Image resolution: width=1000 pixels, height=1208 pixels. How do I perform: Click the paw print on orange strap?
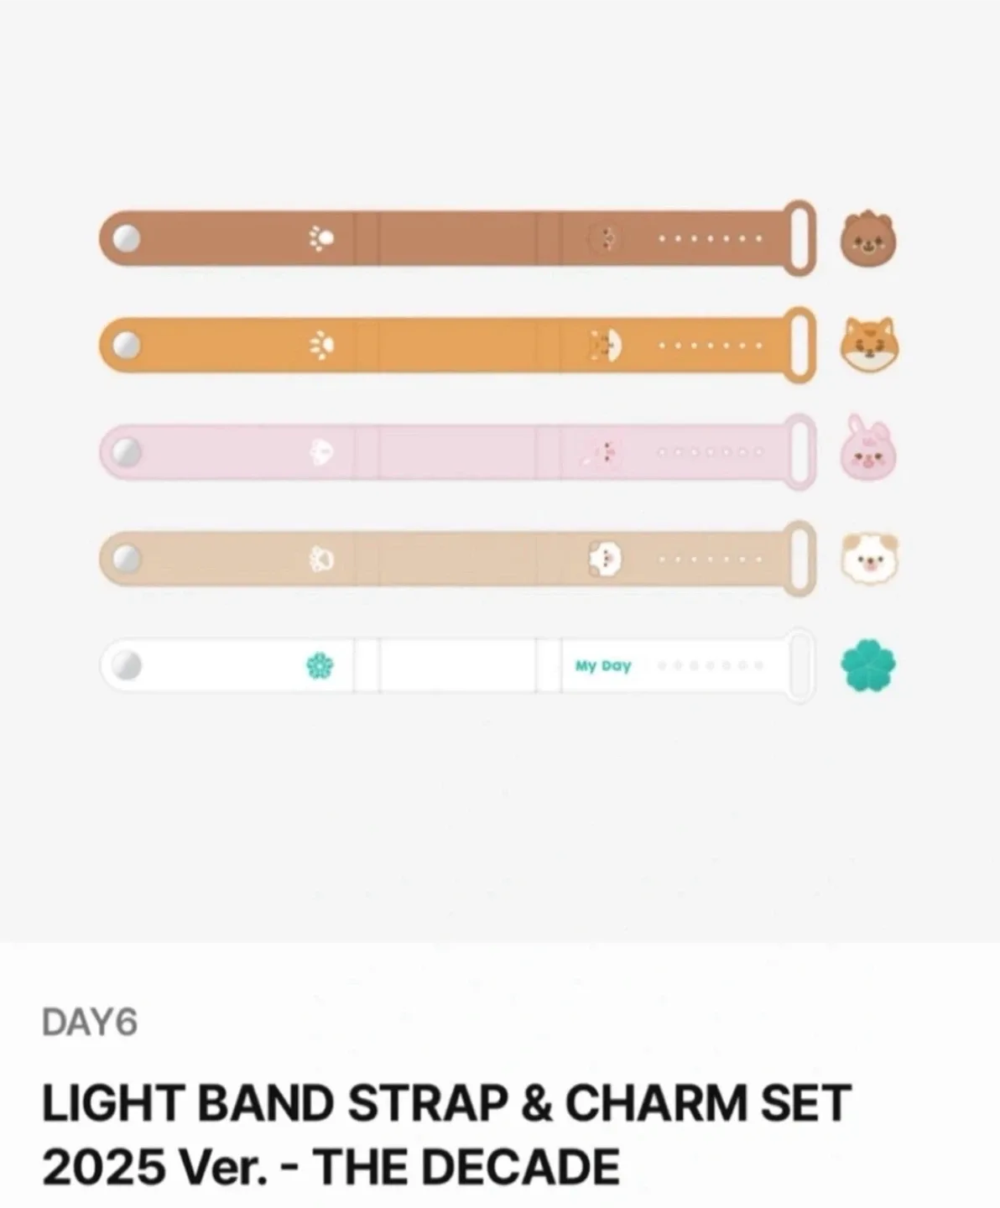(x=321, y=344)
